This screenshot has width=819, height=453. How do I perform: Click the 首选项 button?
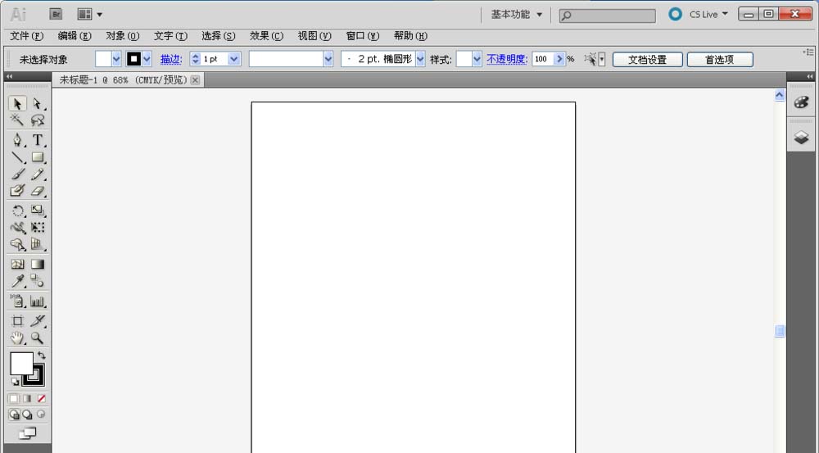720,60
